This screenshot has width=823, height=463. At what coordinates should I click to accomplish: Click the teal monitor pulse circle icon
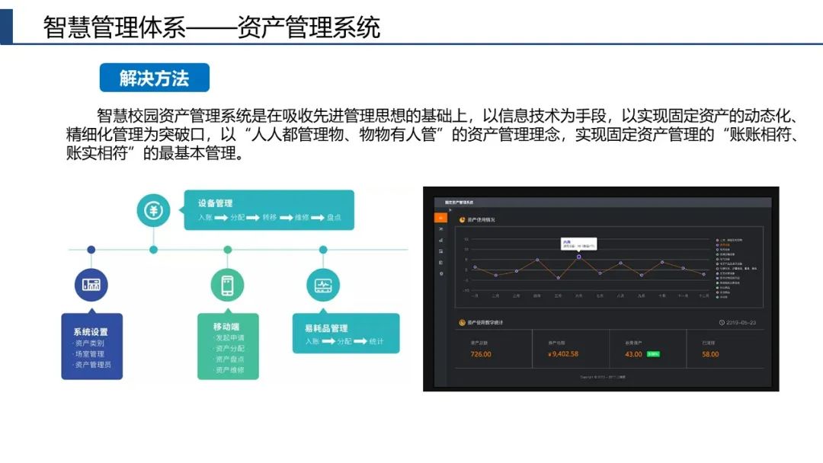(x=323, y=286)
